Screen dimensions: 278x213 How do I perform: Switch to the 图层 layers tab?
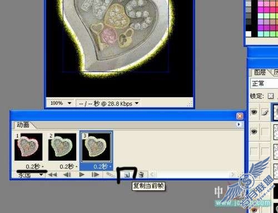tap(260, 72)
